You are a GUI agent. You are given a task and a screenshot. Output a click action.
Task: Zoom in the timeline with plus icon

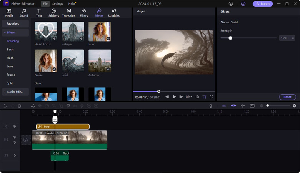pyautogui.click(x=294, y=106)
